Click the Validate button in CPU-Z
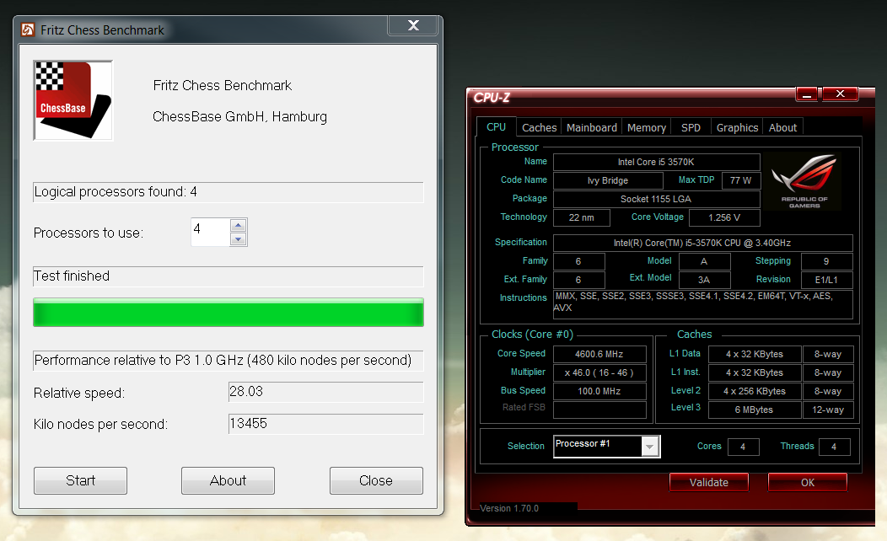This screenshot has height=541, width=887. (709, 482)
